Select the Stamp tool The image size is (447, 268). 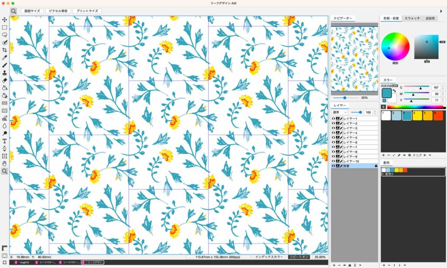tap(4, 73)
